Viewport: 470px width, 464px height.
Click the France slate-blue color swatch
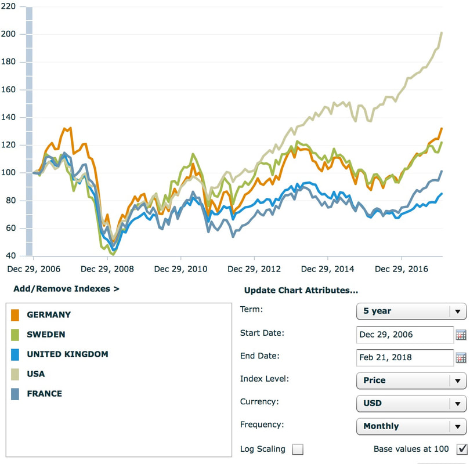tap(15, 394)
